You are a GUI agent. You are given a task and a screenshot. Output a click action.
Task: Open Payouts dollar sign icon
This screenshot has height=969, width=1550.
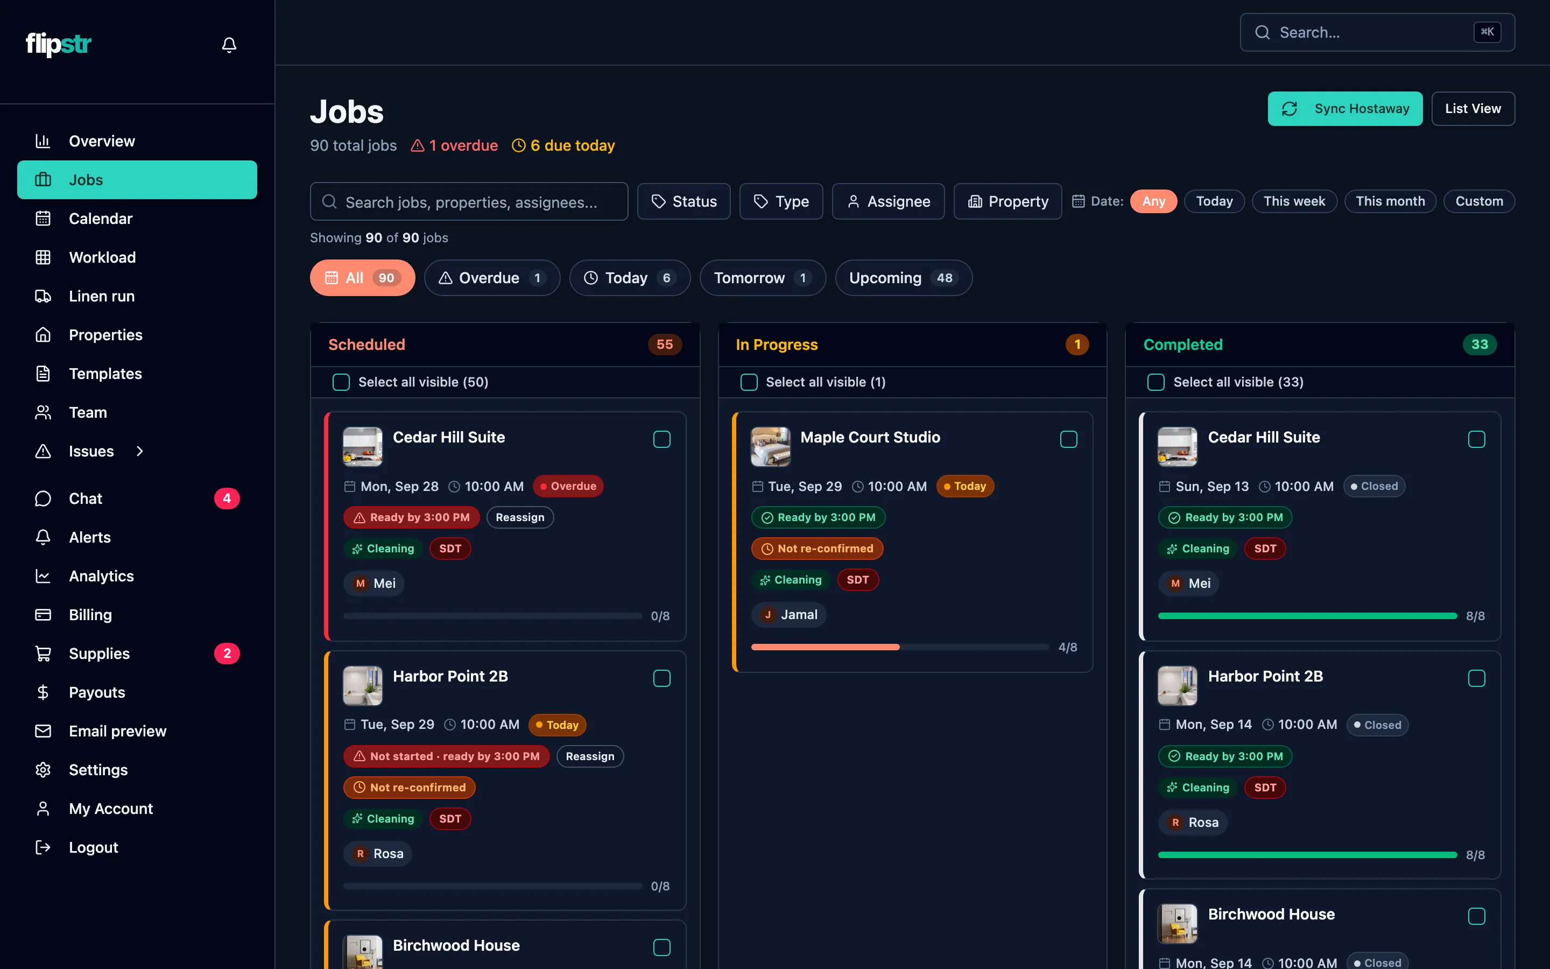(43, 692)
